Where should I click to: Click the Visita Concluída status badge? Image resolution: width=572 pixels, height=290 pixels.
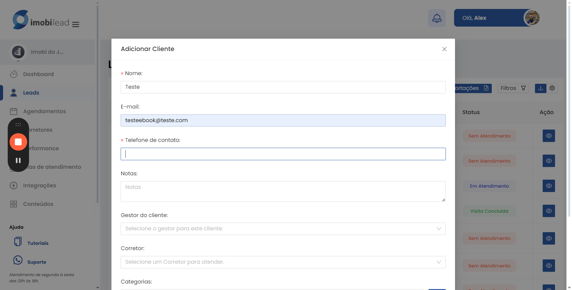point(489,211)
